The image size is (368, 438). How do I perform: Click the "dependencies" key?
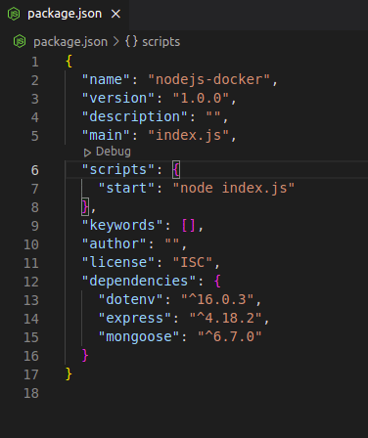[x=139, y=282]
